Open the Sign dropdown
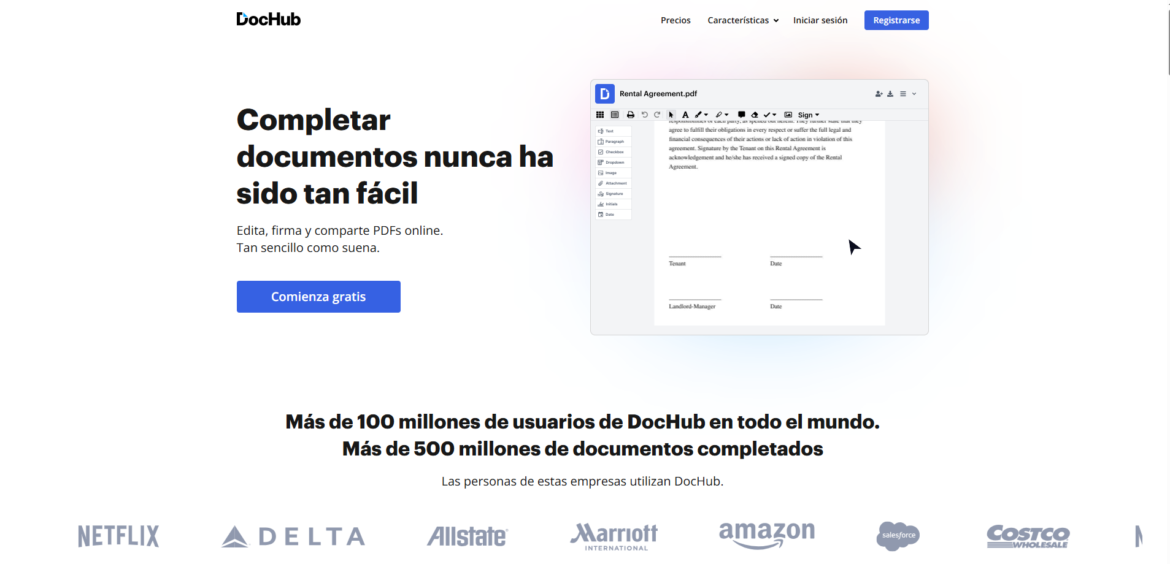 [809, 115]
